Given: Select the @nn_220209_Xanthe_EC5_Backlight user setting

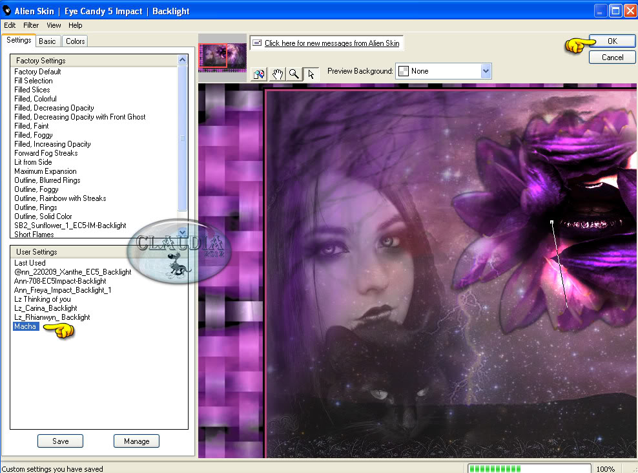Looking at the screenshot, I should 72,272.
